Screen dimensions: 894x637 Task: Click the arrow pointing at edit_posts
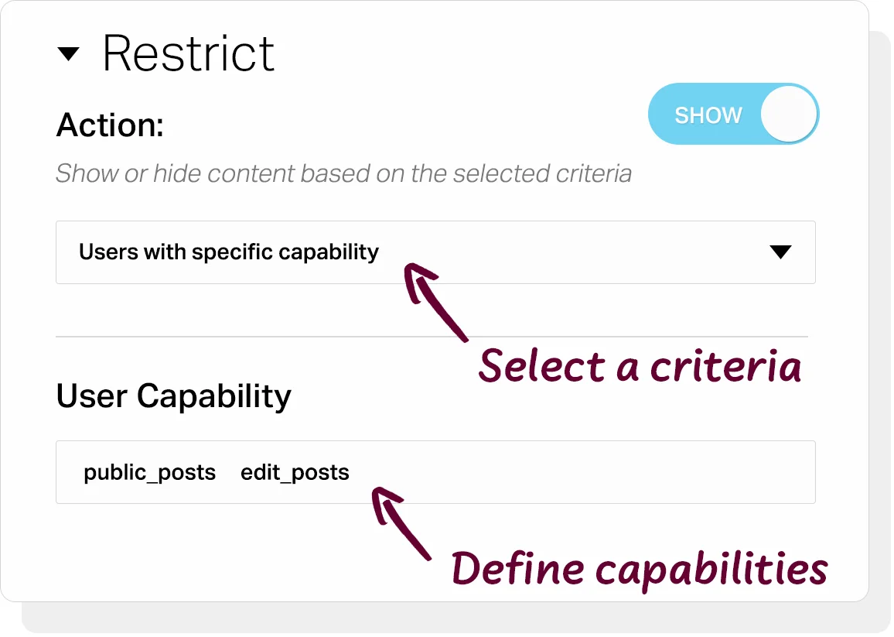[401, 523]
